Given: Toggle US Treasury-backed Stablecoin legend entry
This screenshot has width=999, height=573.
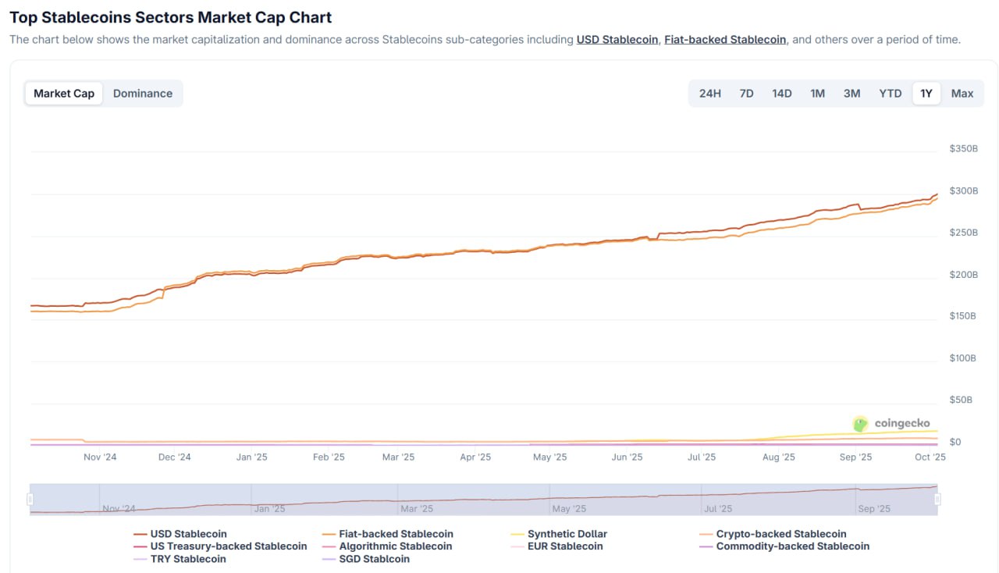Looking at the screenshot, I should [228, 546].
